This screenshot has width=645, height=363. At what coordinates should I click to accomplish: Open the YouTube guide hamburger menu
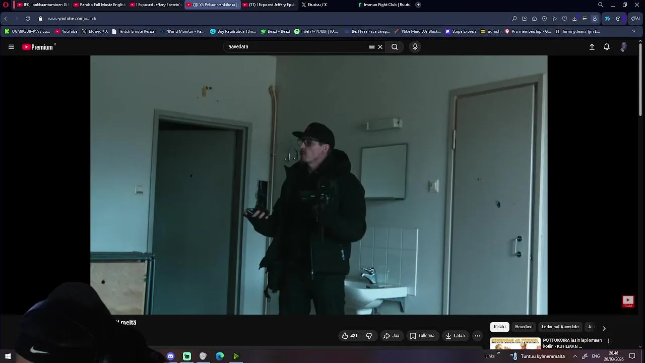coord(11,47)
